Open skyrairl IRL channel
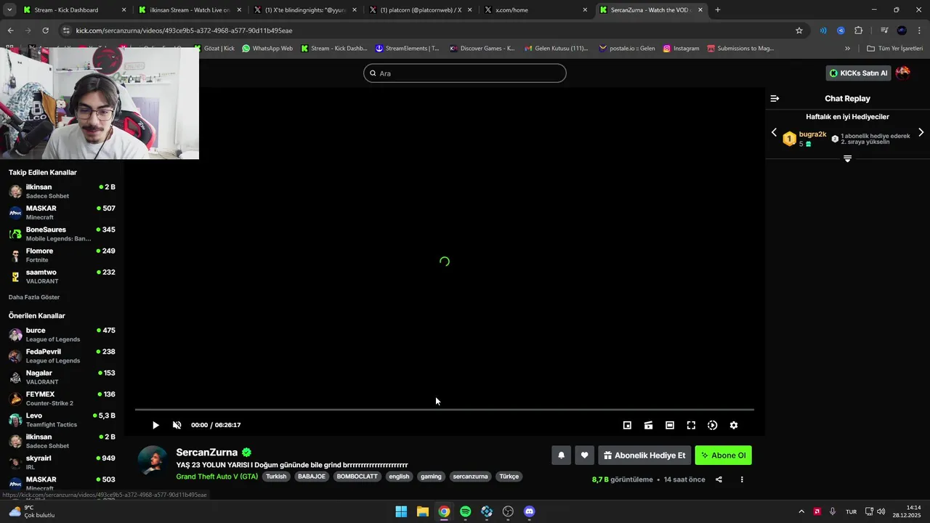The width and height of the screenshot is (930, 523). coord(62,462)
